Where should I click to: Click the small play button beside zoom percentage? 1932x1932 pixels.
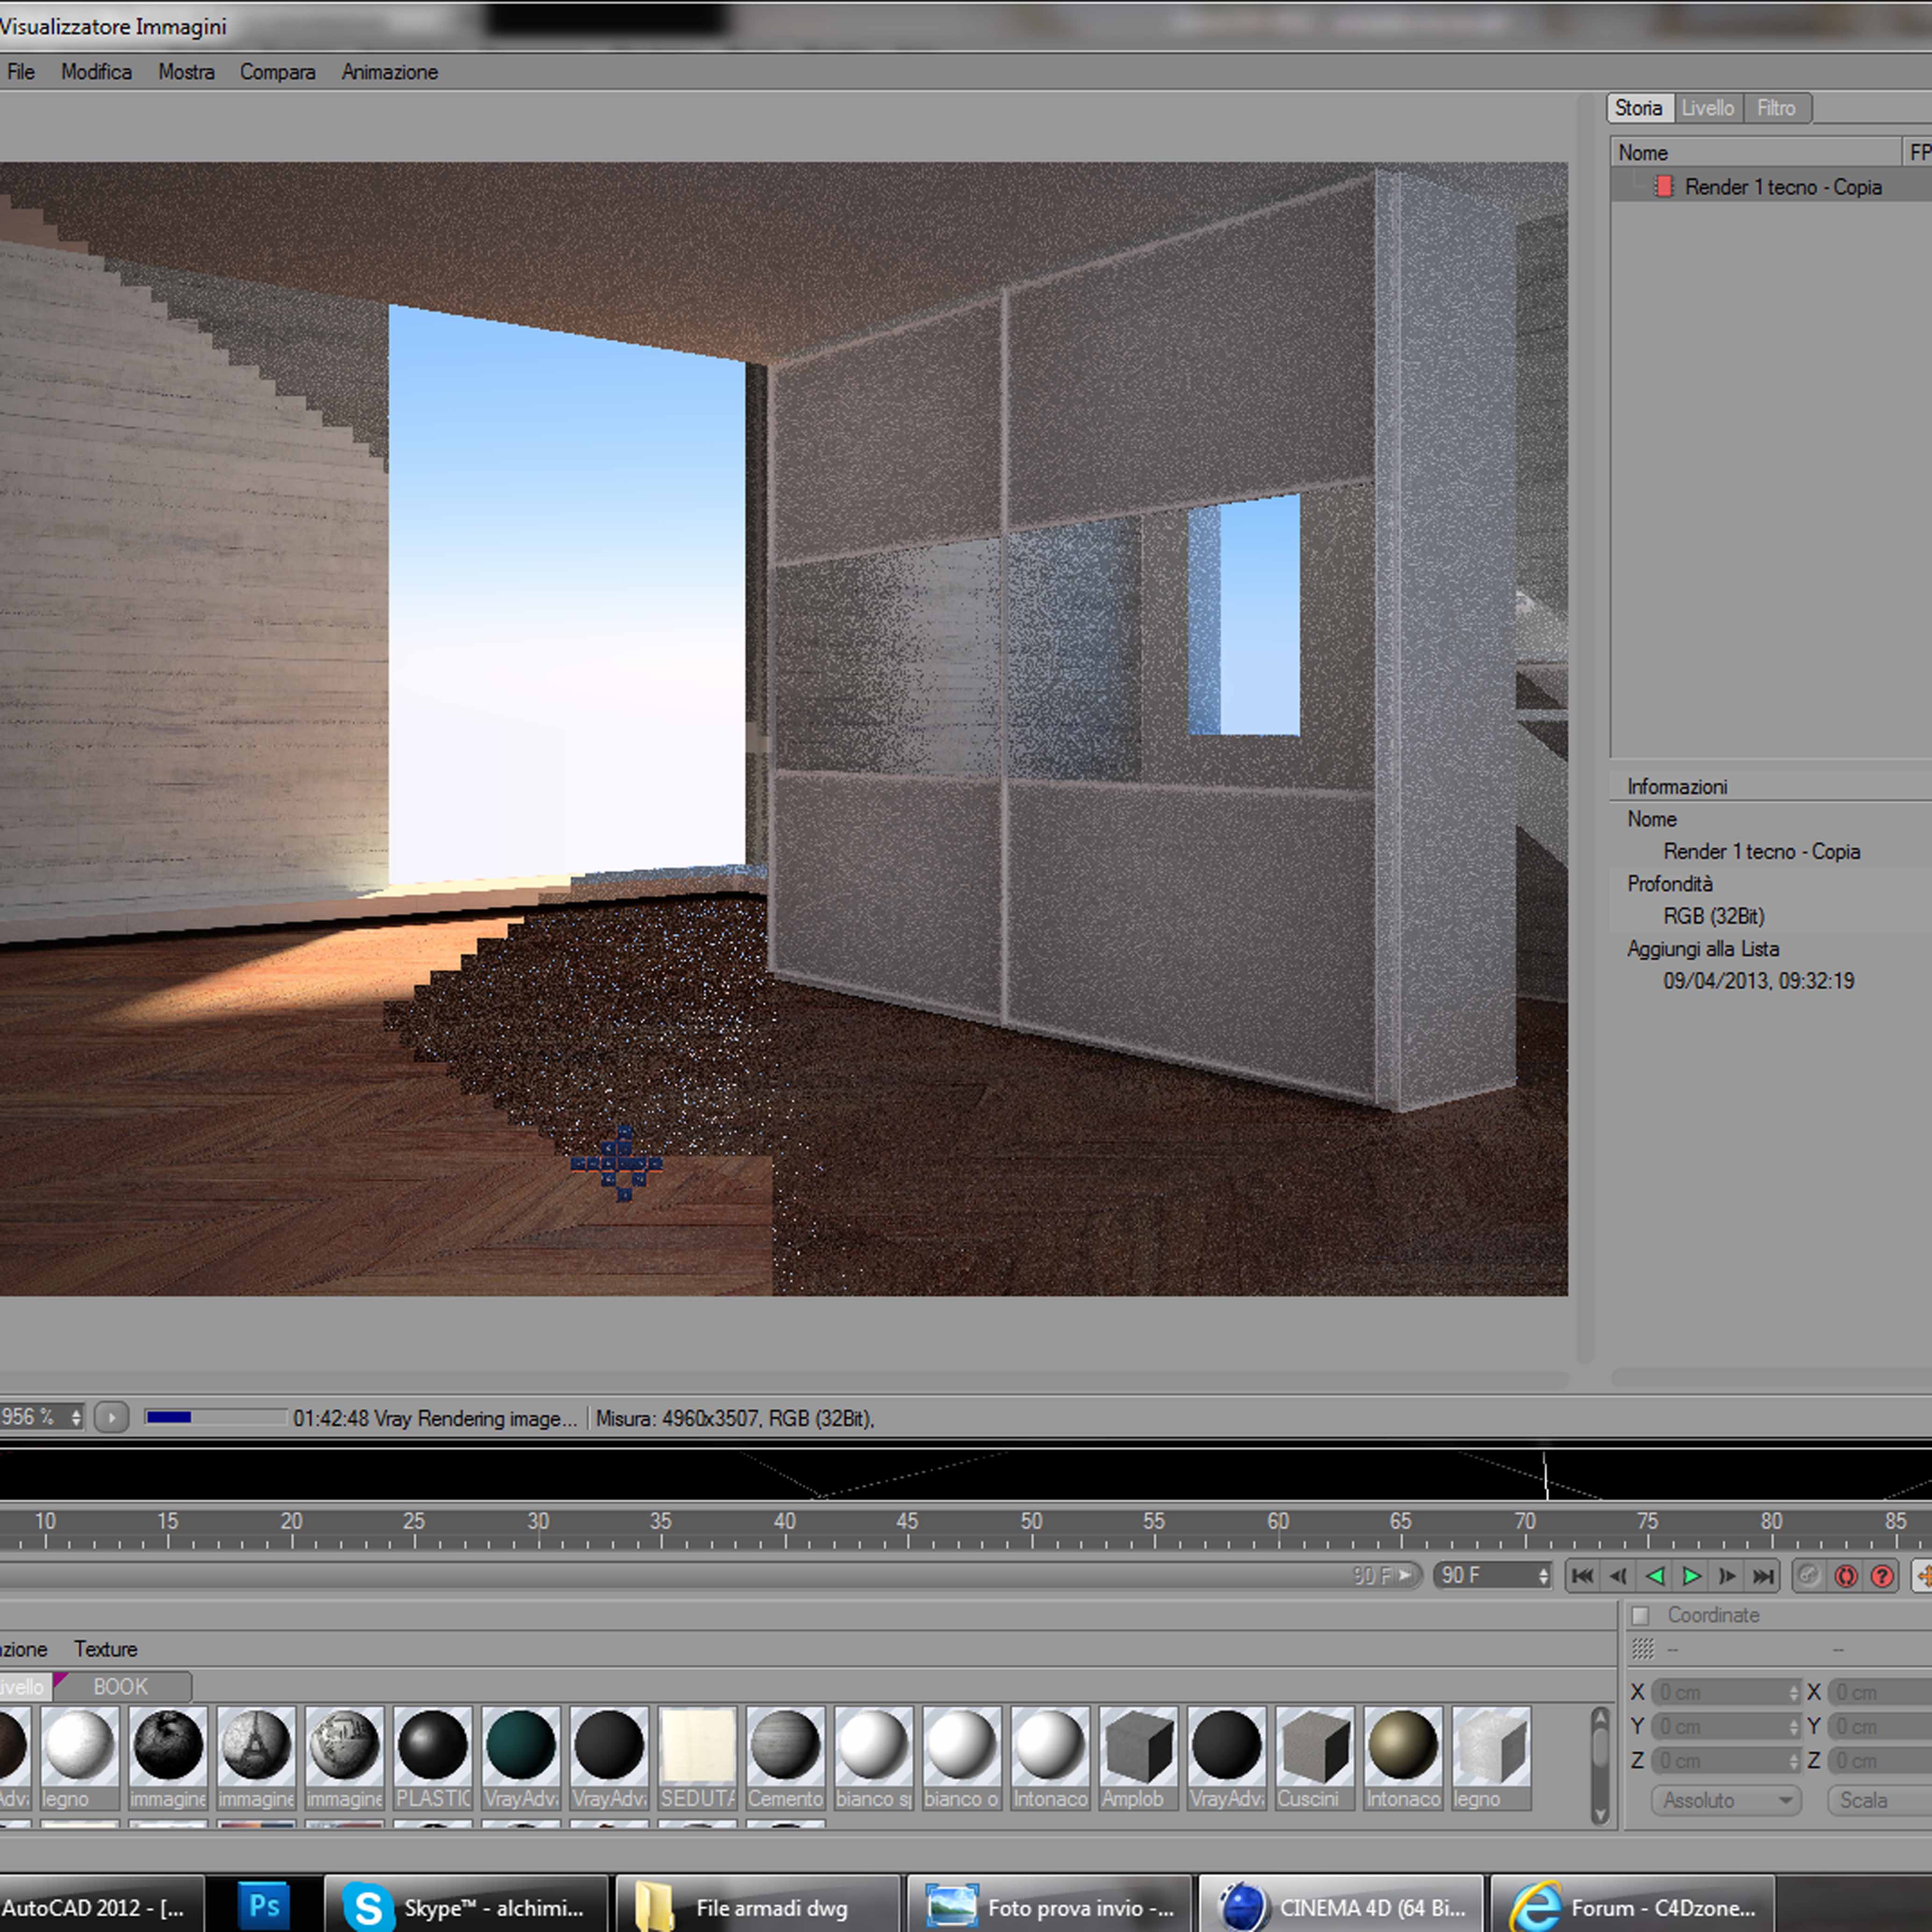pos(112,1418)
